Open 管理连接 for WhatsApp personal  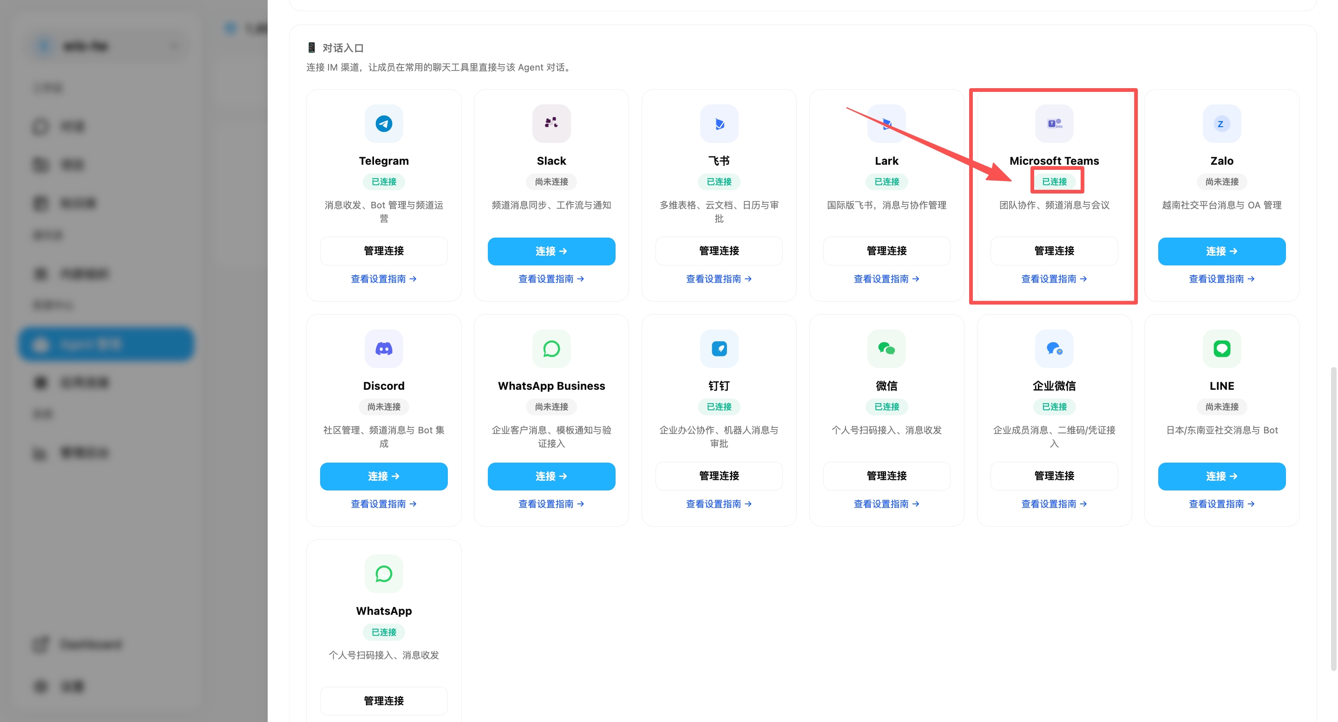pos(384,701)
